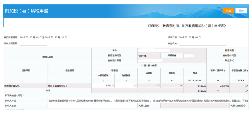Edit the 一般增值税 value 2,510.00 field
The image size is (252, 115).
pyautogui.click(x=103, y=86)
